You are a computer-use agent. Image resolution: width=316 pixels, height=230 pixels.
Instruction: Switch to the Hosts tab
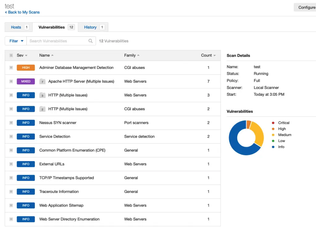(x=16, y=27)
